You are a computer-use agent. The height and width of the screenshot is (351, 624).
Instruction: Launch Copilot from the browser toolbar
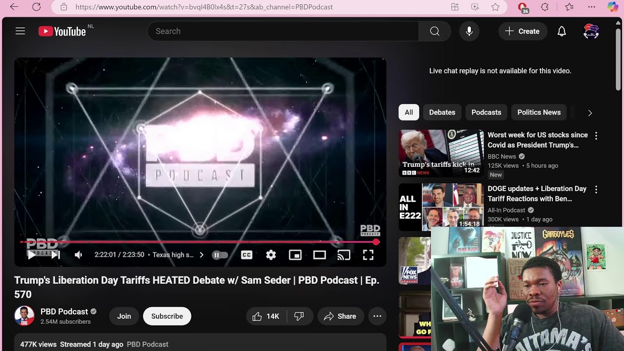point(613,7)
